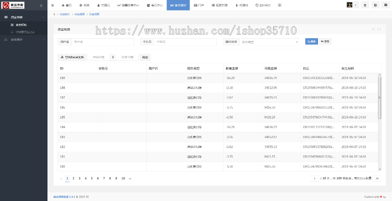Expand the 资金统计 sidebar section
The width and height of the screenshot is (392, 201).
pos(24,40)
